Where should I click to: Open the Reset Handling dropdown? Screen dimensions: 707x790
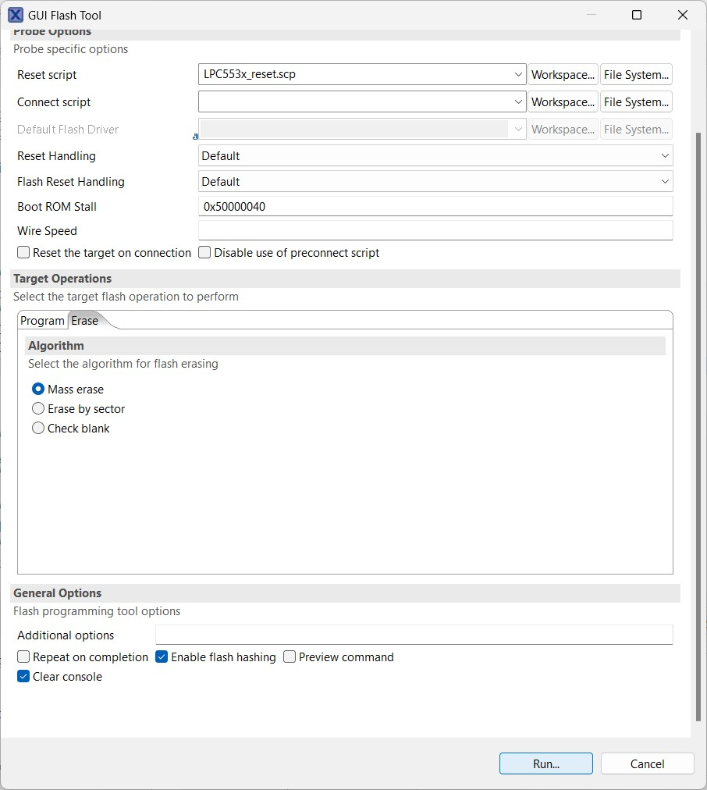pyautogui.click(x=665, y=155)
